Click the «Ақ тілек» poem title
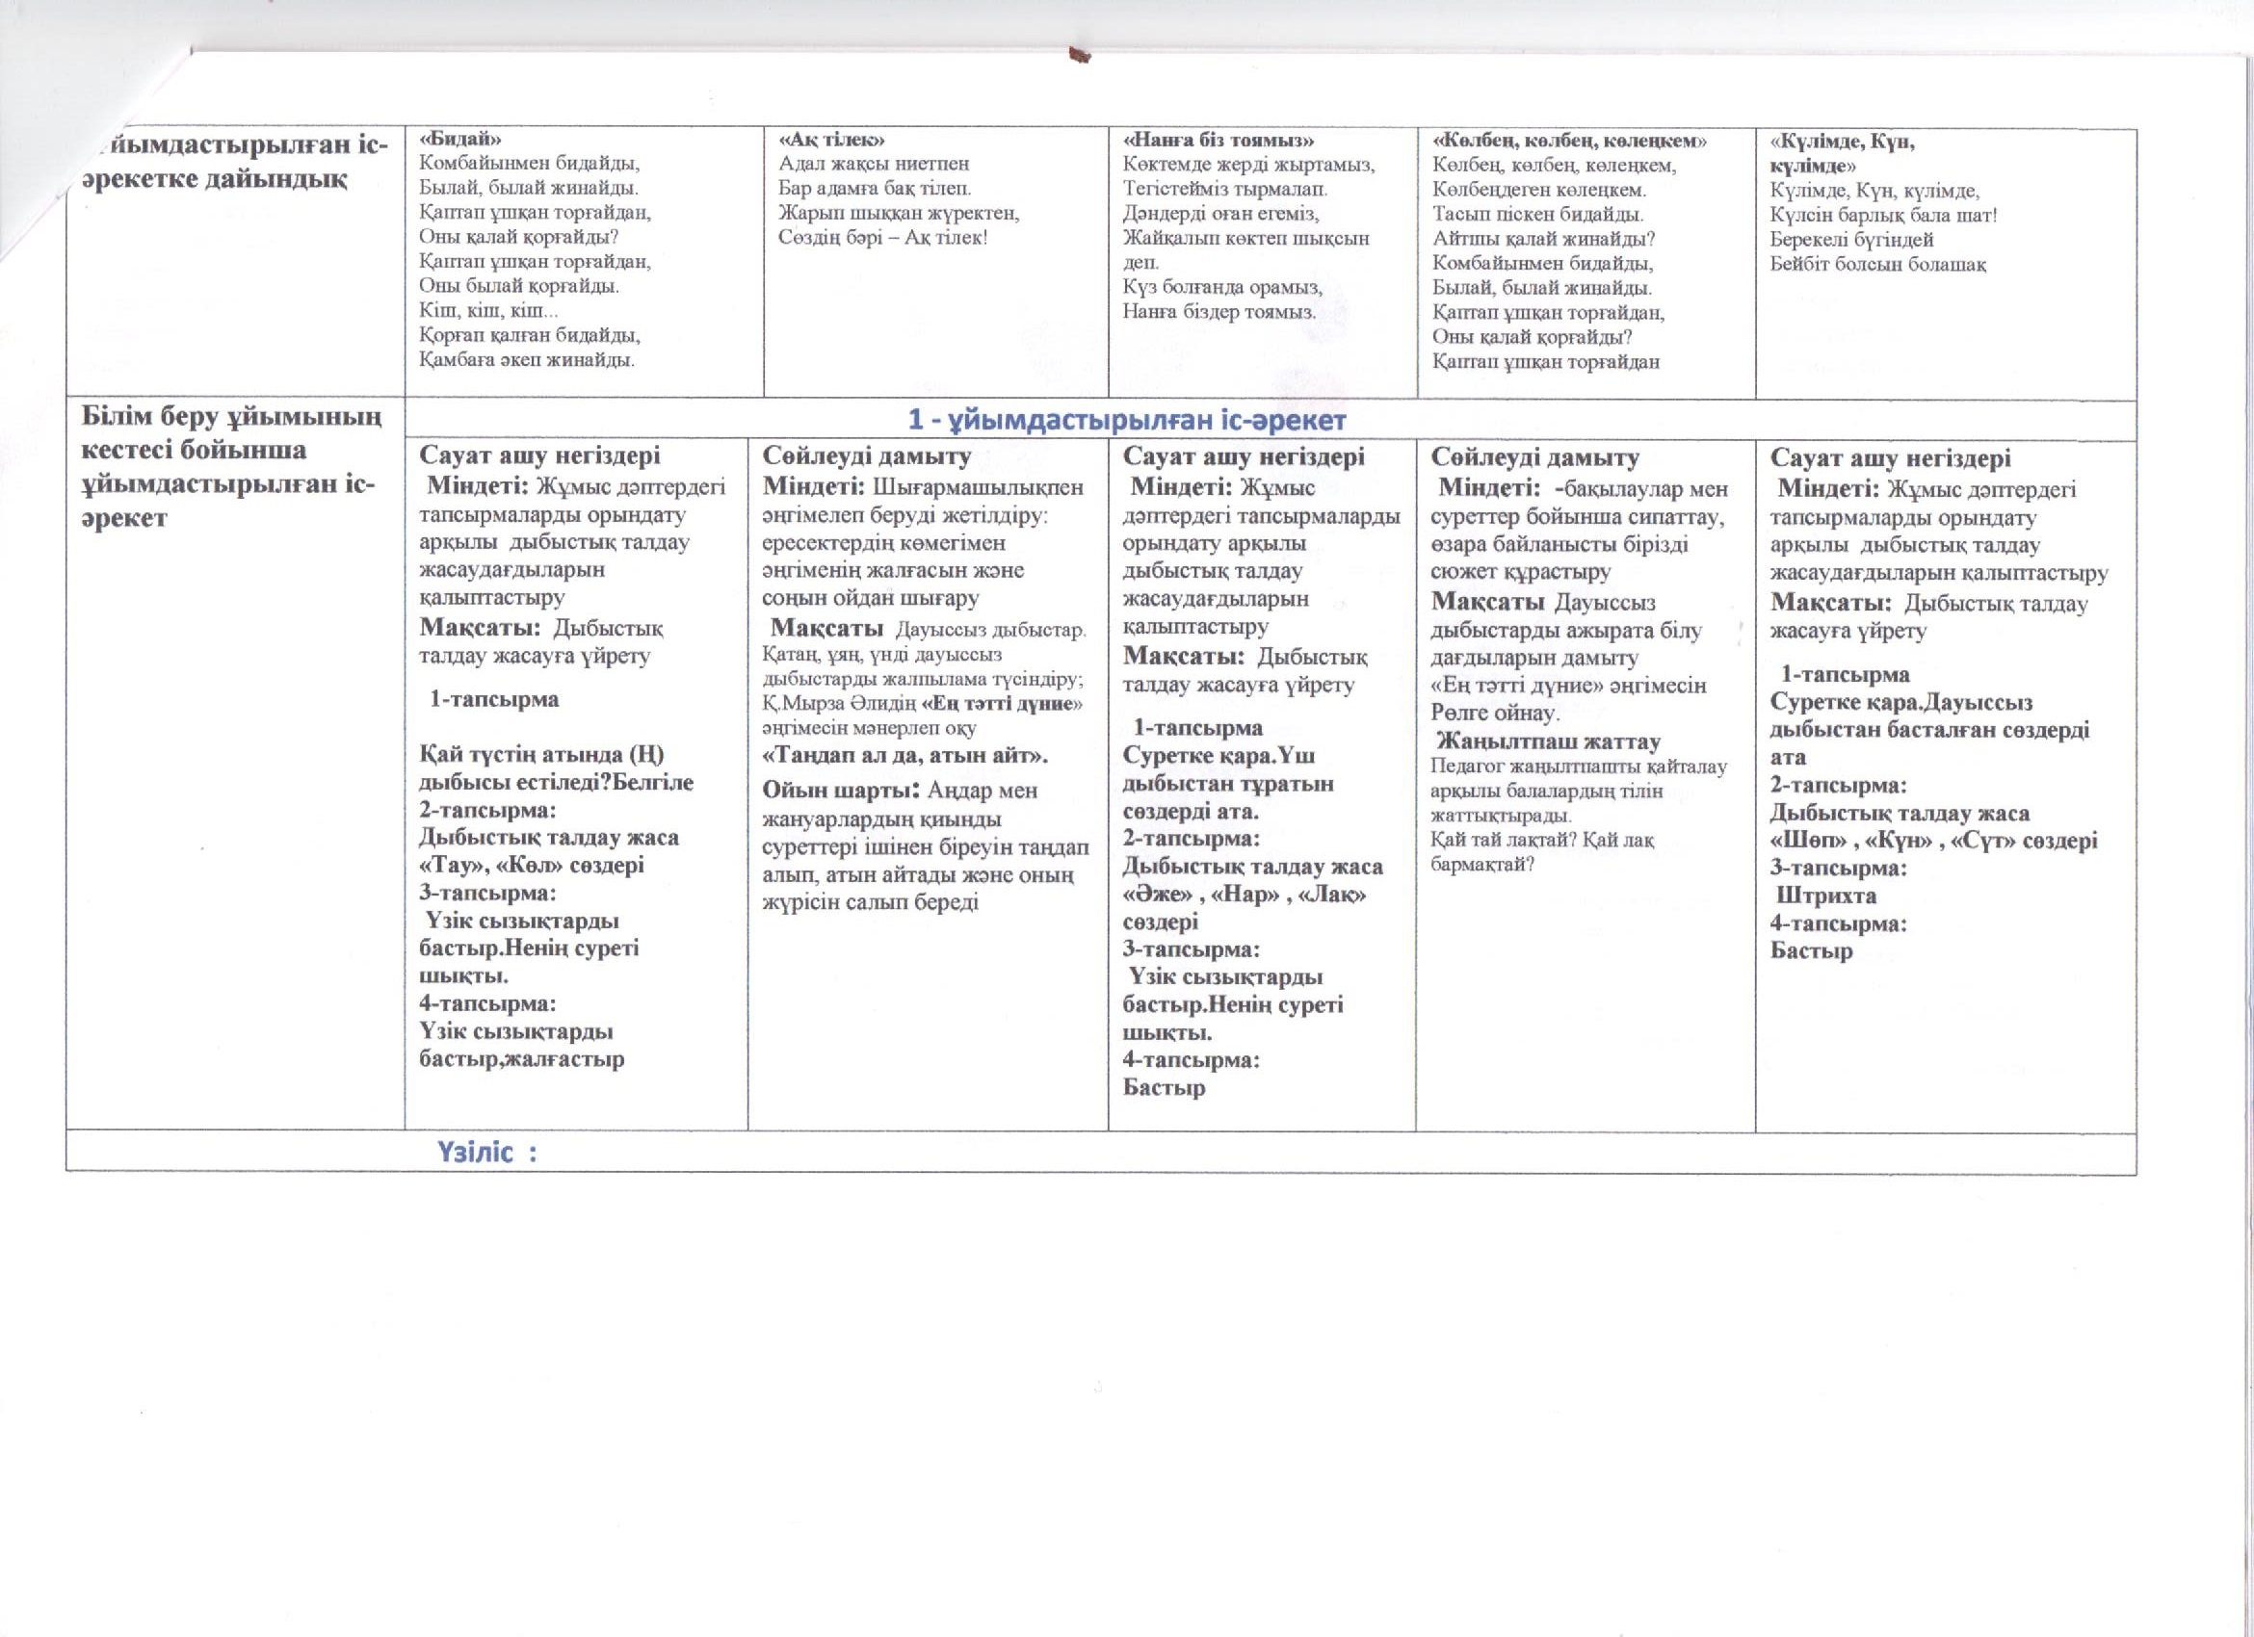This screenshot has height=1637, width=2254. [x=832, y=139]
